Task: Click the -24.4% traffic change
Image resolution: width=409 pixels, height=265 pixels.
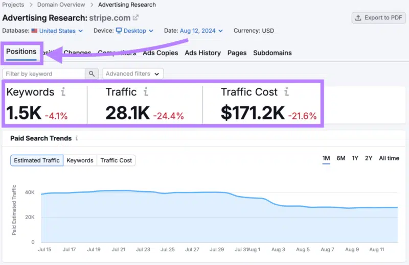Action: click(x=169, y=116)
